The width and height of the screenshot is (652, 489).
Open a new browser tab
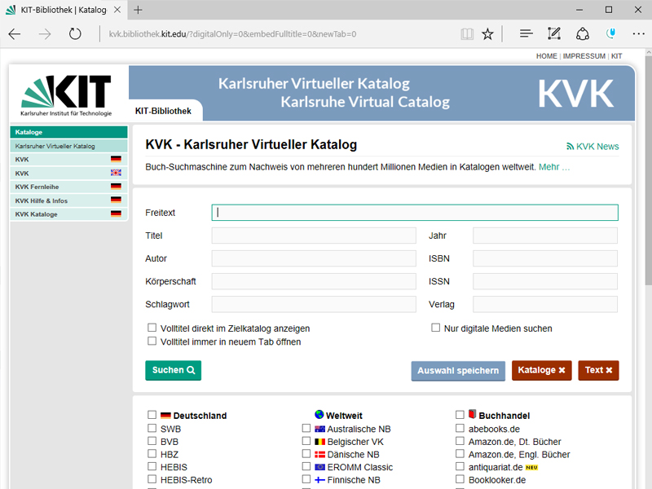[x=138, y=10]
